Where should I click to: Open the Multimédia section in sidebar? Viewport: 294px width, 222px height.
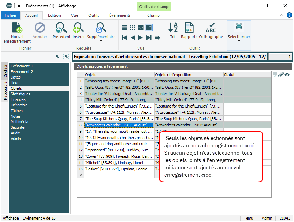click(x=20, y=122)
